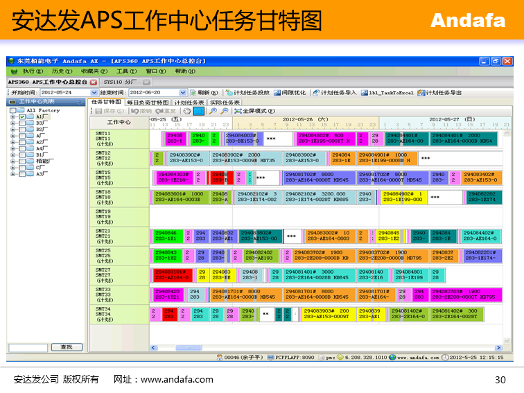This screenshot has width=524, height=393.
Task: Click the 刷新 refresh icon
Action: coord(193,92)
